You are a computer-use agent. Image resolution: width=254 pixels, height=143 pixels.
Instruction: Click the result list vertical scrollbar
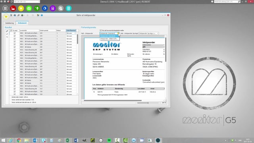(x=77, y=39)
